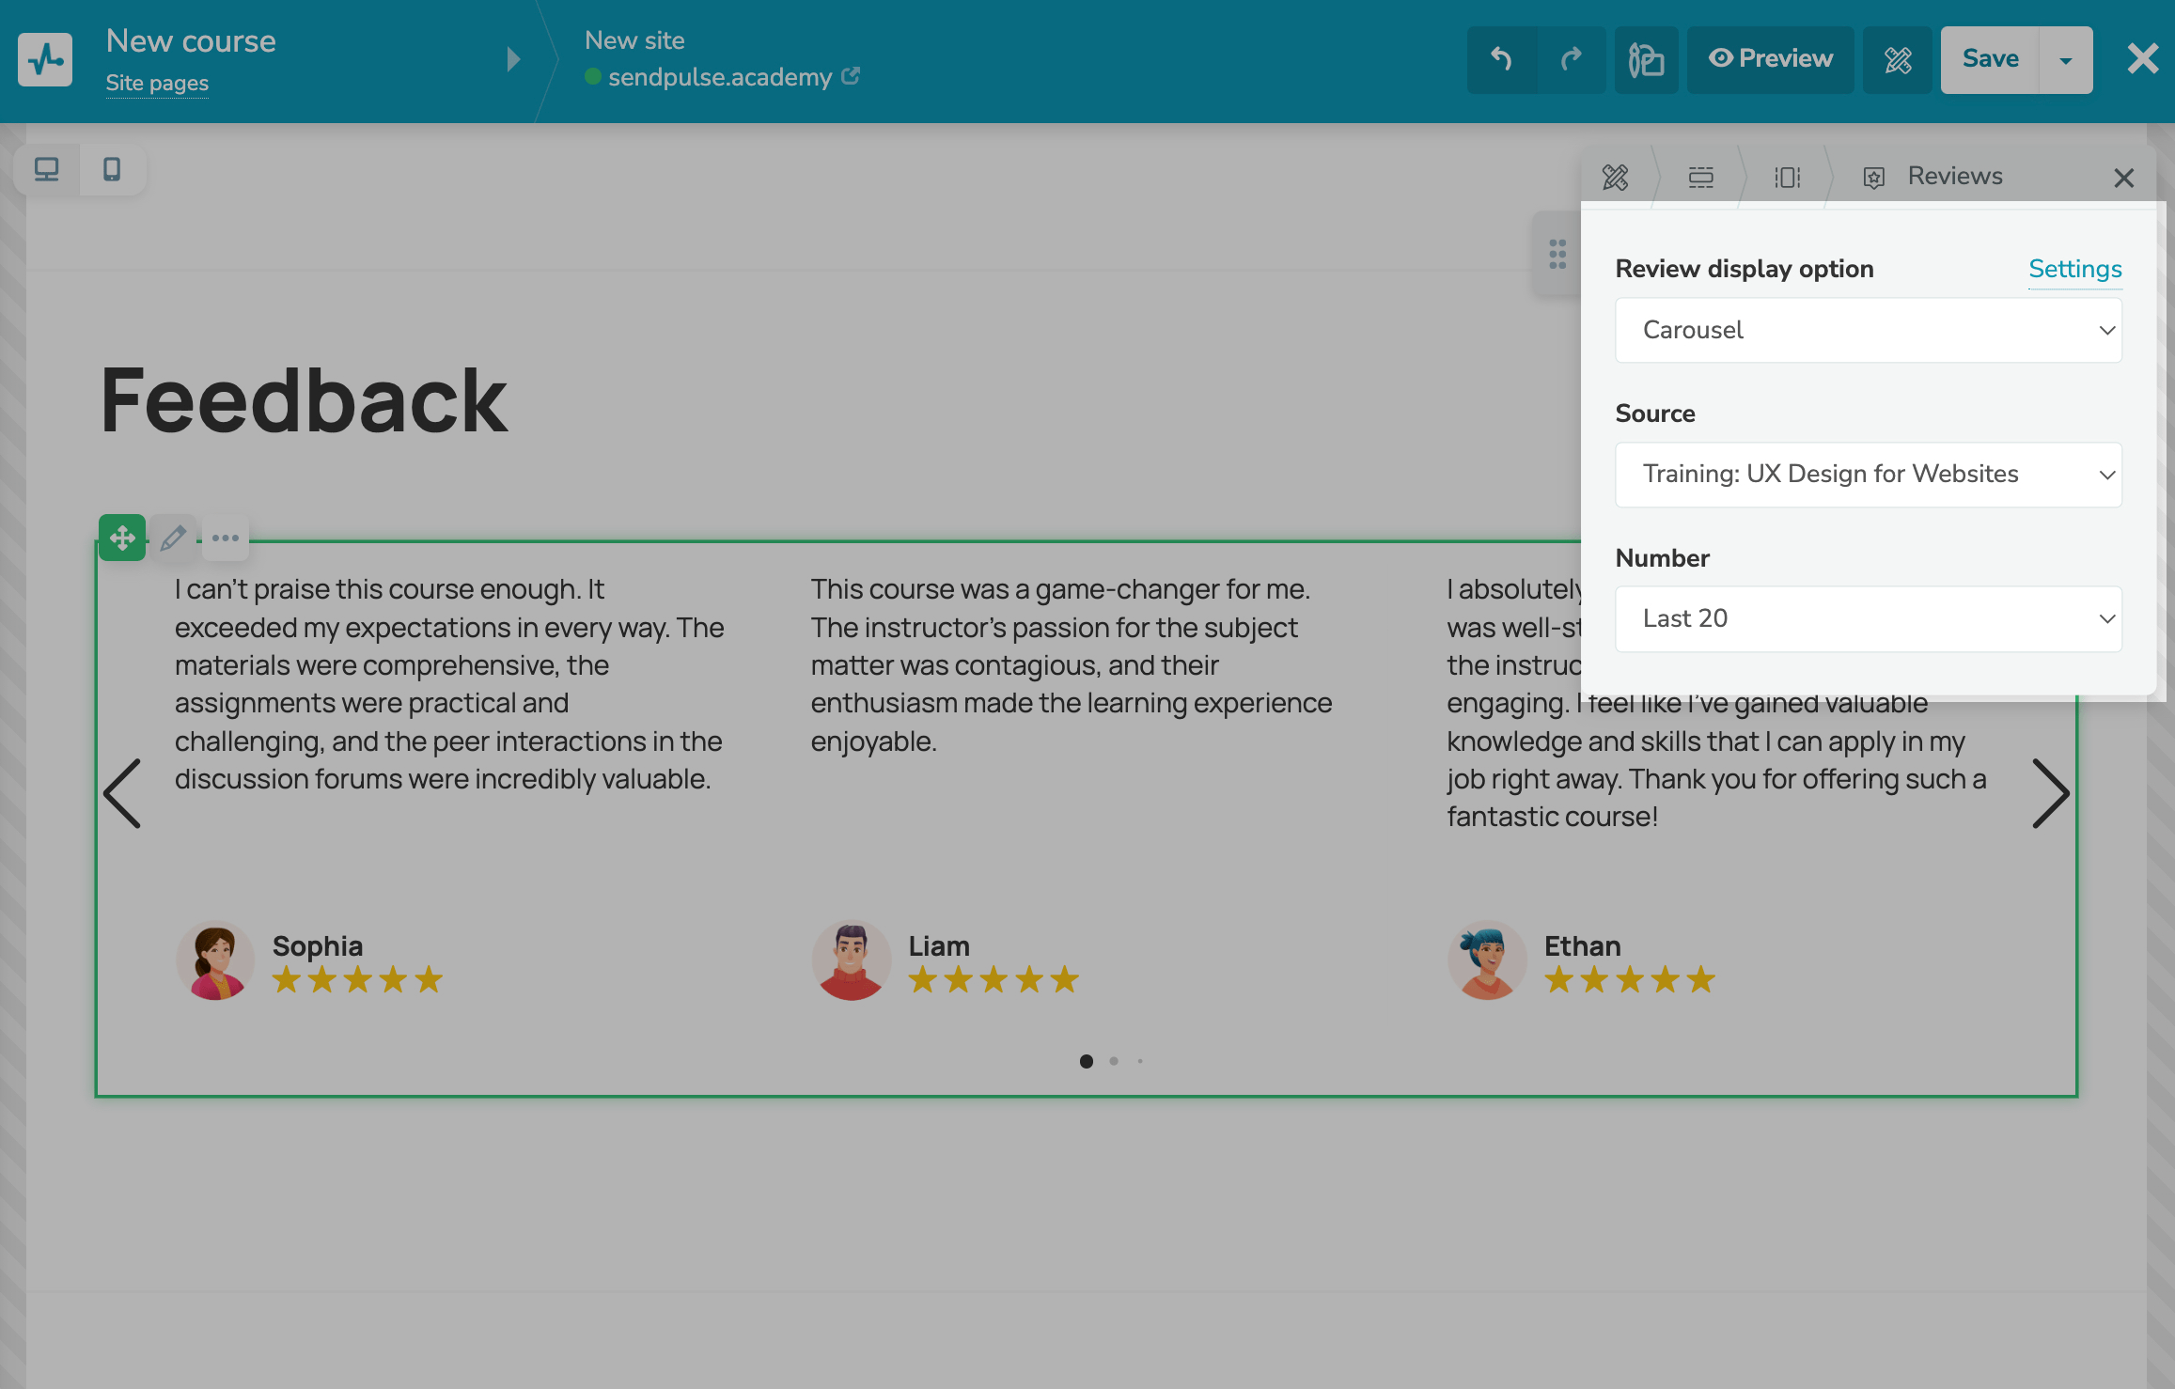
Task: Open the Number Last 20 dropdown
Action: 1868,618
